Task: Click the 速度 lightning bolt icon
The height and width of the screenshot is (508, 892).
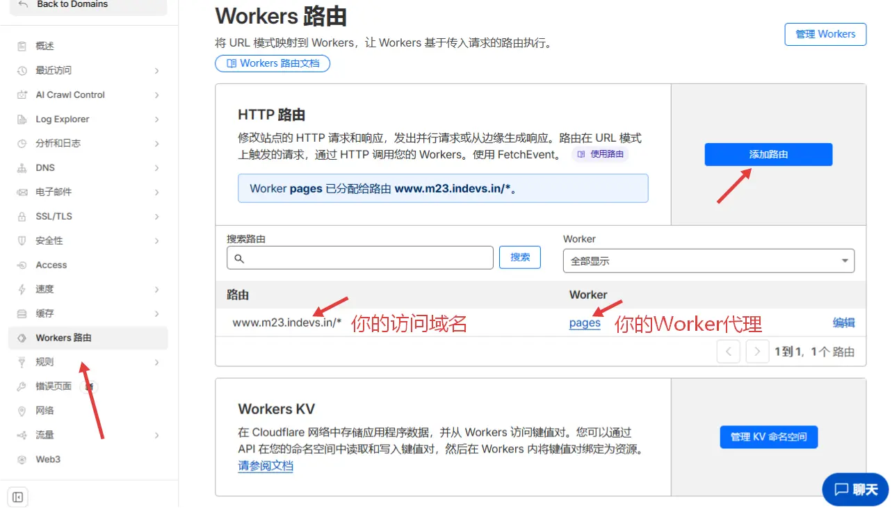Action: point(22,290)
